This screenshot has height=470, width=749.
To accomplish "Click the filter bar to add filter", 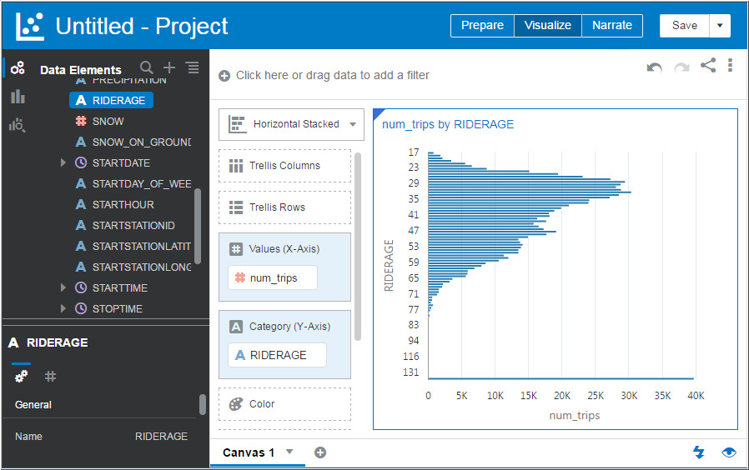I will coord(332,75).
